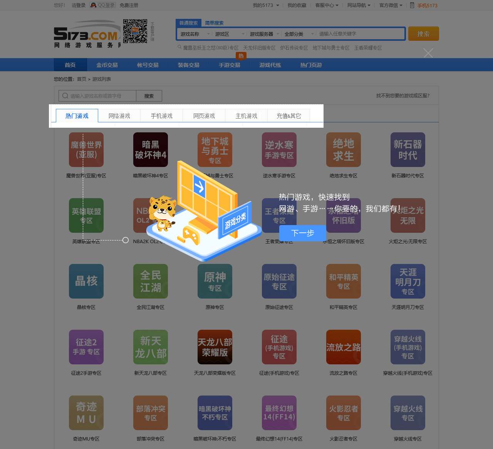
Task: Open the 新石器时代 game tile
Action: (x=408, y=150)
